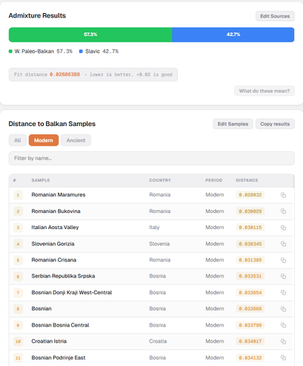Screen dimensions: 303x366
Task: Copy results of the distance table
Action: coord(275,124)
